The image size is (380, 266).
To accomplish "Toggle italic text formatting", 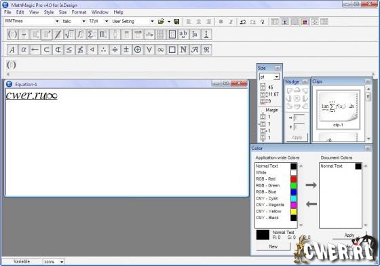I will [231, 22].
